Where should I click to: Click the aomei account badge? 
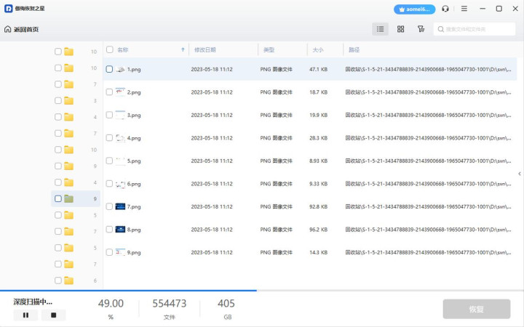click(414, 9)
